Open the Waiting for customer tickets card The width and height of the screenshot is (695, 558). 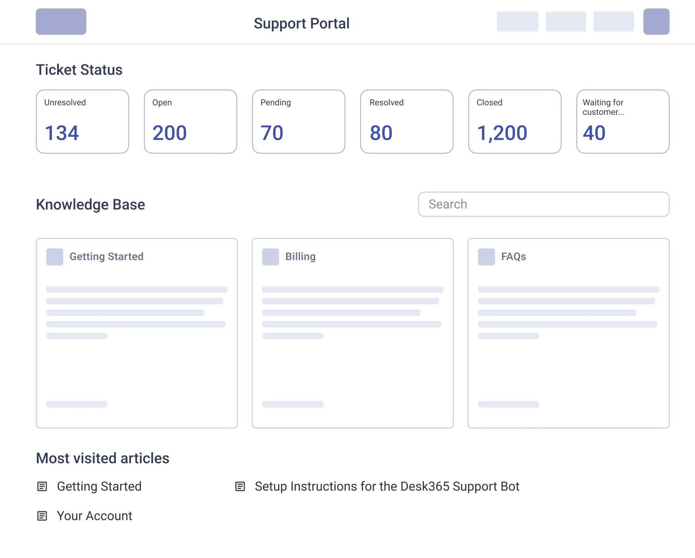(x=623, y=121)
